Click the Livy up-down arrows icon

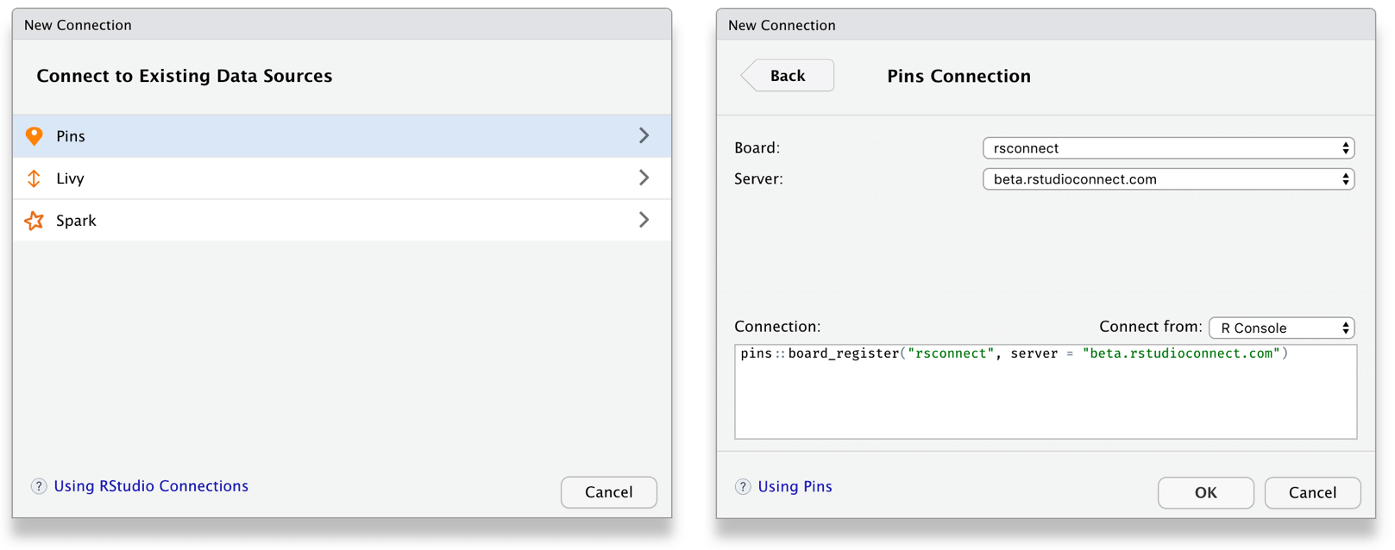tap(34, 178)
